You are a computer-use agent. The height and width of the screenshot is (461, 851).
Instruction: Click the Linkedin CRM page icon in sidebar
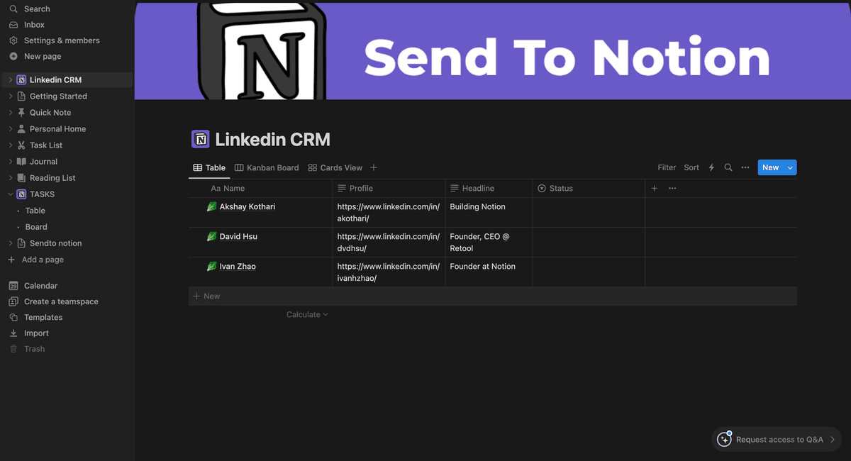21,80
